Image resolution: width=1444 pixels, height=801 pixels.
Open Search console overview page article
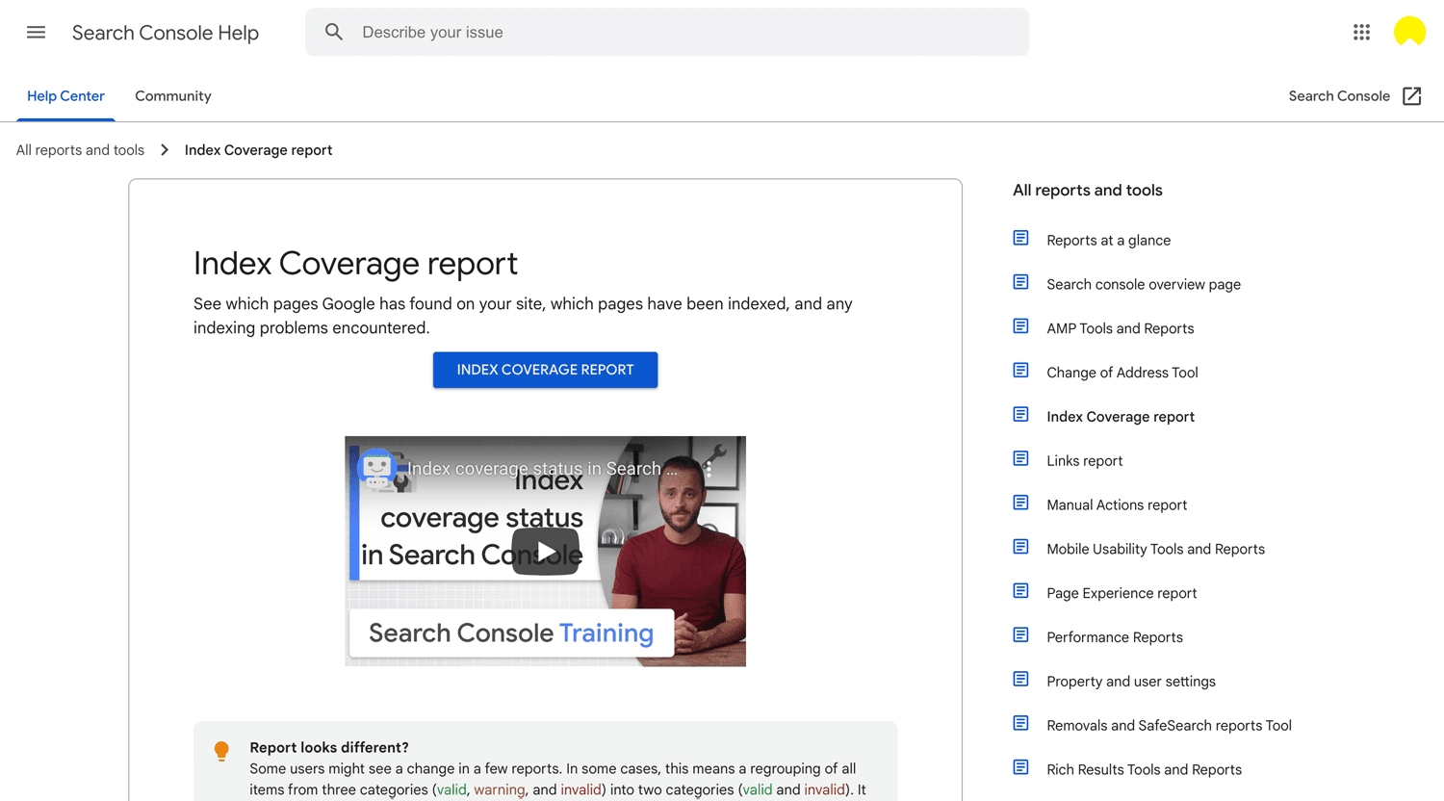click(1144, 285)
